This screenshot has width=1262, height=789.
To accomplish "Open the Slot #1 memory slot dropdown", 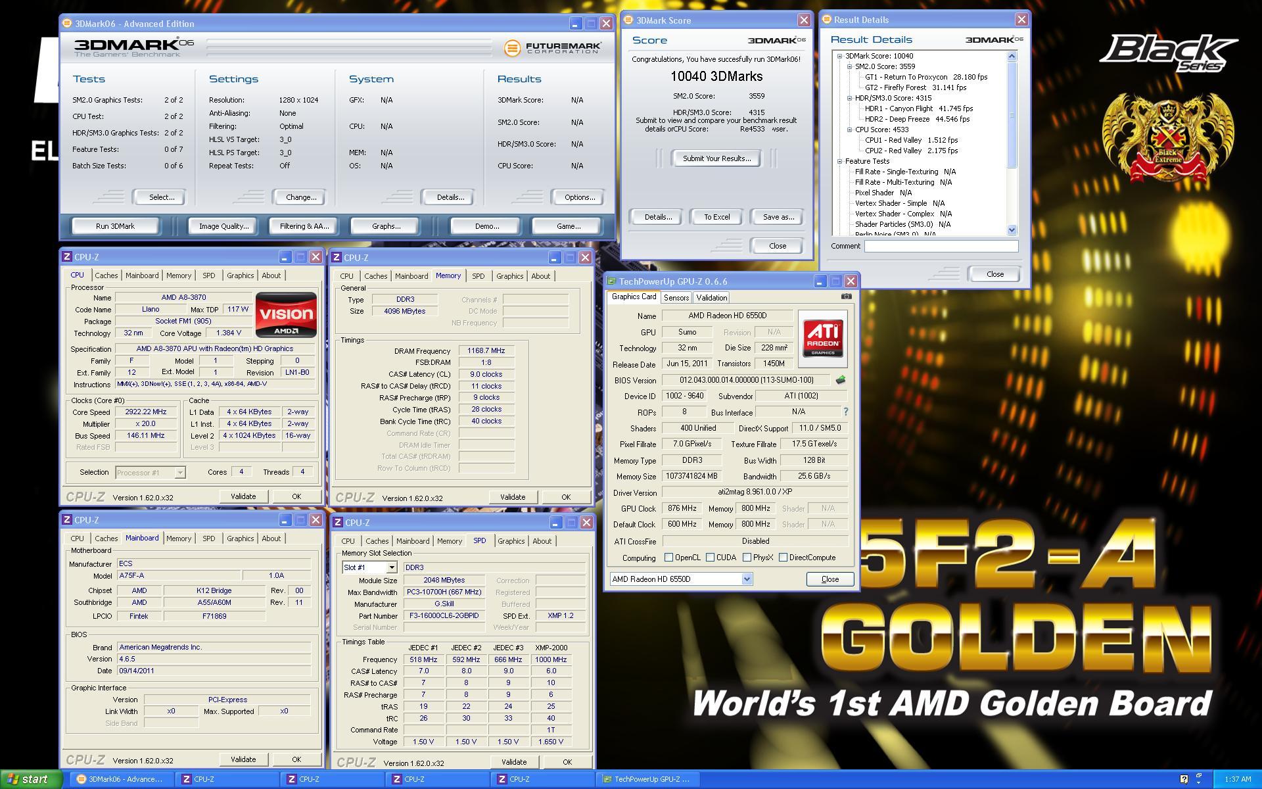I will click(391, 567).
